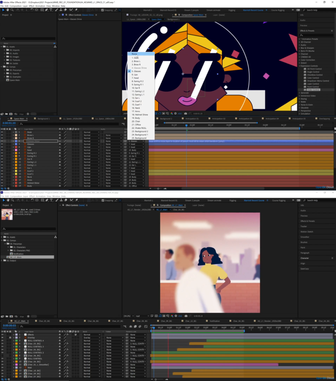Viewport: 336px width, 381px height.
Task: Select the Clone Stamp tool in upper window
Action: pyautogui.click(x=61, y=10)
